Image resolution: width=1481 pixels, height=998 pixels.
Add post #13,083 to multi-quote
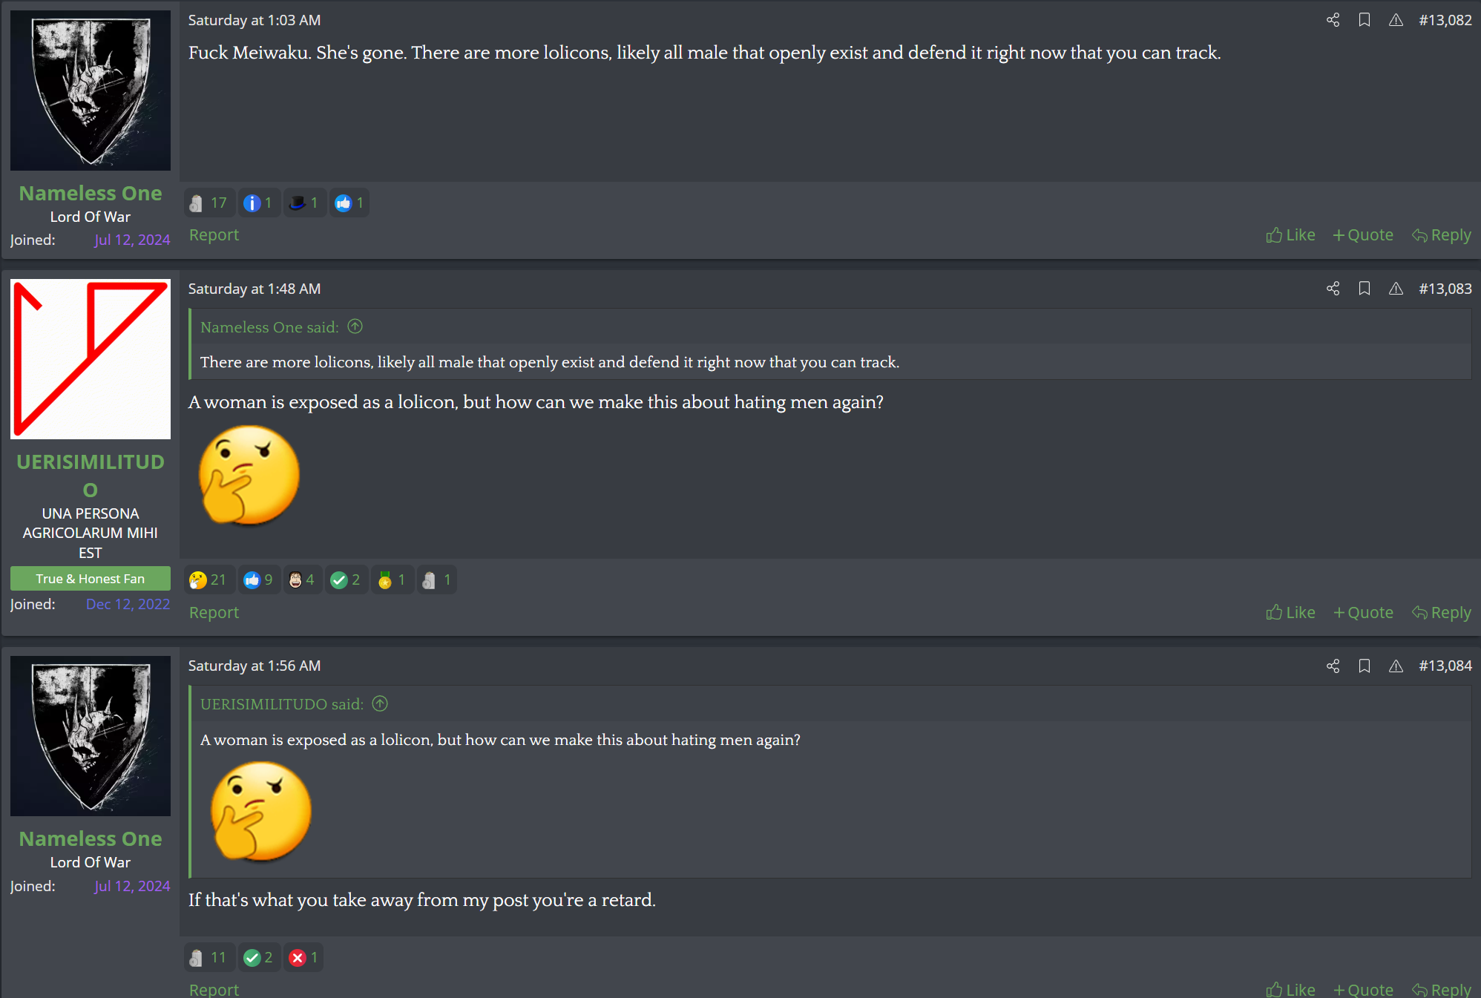click(x=1363, y=612)
